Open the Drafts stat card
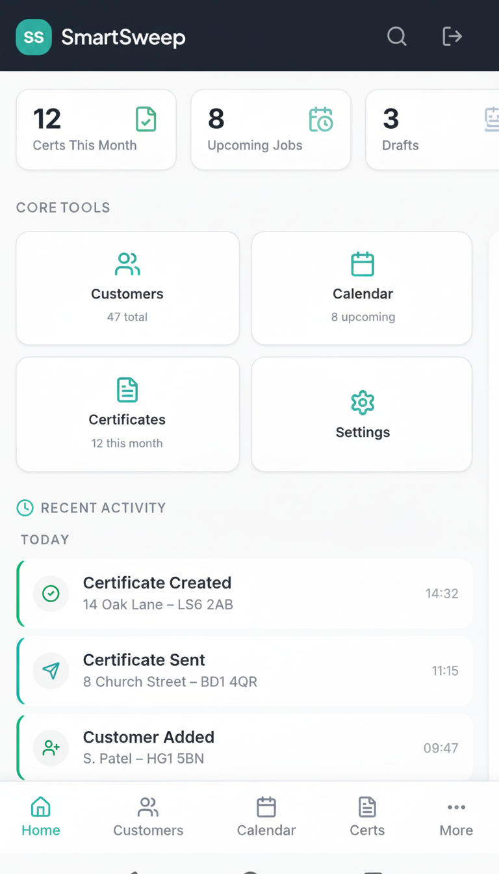Image resolution: width=499 pixels, height=874 pixels. pyautogui.click(x=433, y=130)
